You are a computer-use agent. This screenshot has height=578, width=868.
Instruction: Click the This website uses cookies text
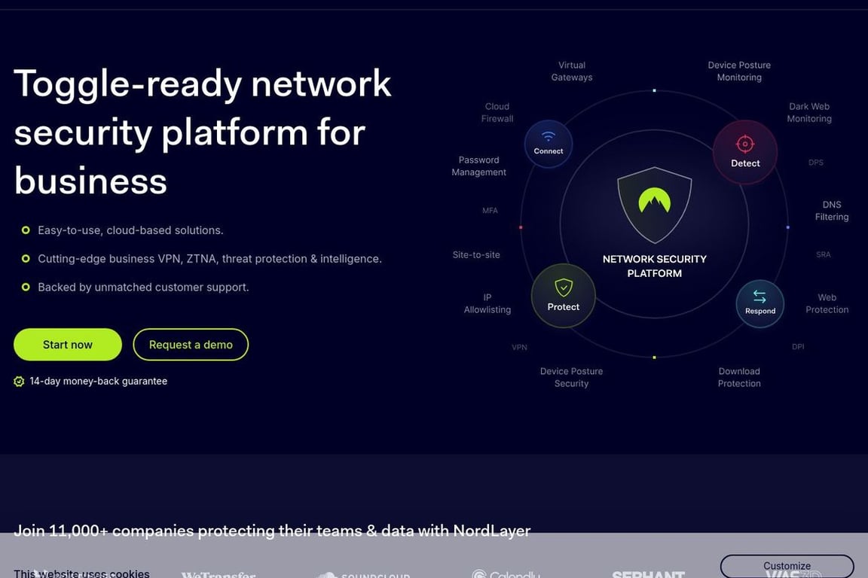81,573
